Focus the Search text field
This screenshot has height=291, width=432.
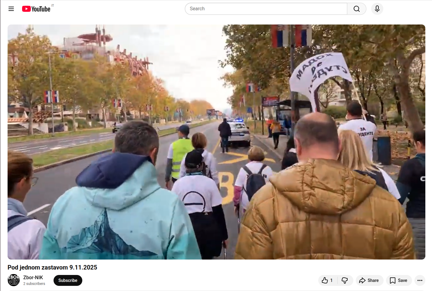point(266,9)
